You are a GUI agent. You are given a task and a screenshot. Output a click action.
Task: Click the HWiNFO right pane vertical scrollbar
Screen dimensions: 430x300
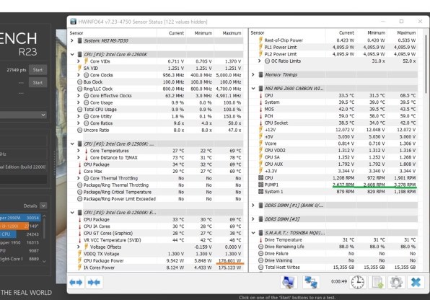pyautogui.click(x=426, y=64)
